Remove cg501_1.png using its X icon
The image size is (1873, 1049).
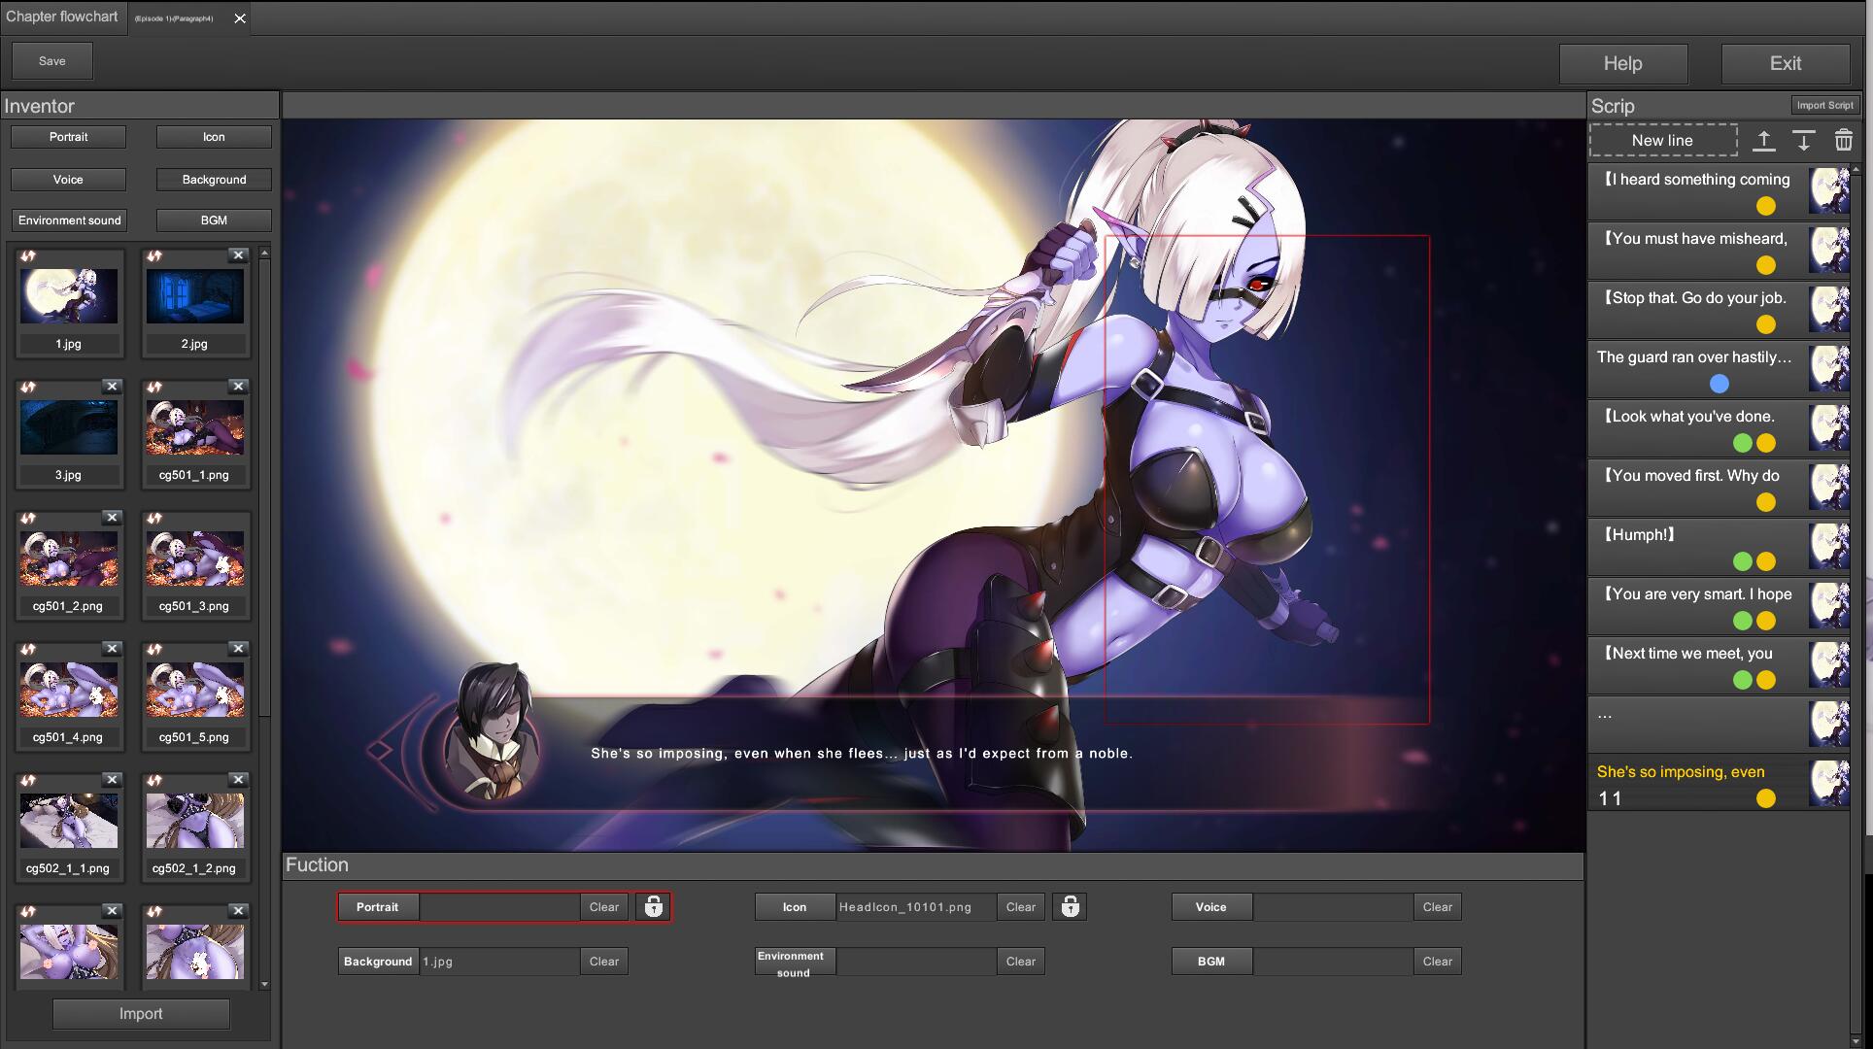[x=238, y=386]
